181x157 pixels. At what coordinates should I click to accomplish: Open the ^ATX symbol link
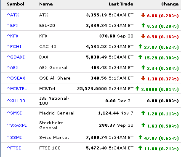tap(13, 15)
